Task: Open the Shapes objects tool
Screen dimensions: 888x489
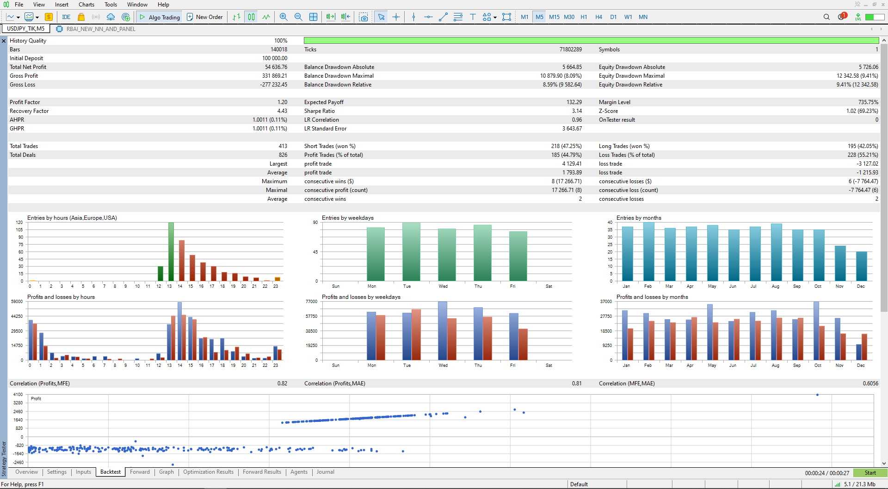Action: (x=487, y=17)
